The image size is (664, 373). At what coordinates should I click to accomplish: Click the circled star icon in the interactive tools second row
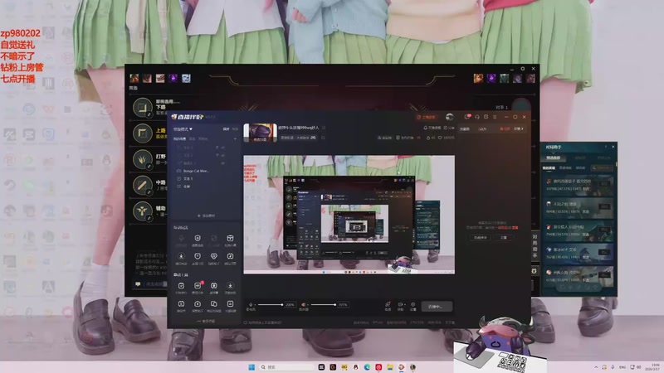181,256
